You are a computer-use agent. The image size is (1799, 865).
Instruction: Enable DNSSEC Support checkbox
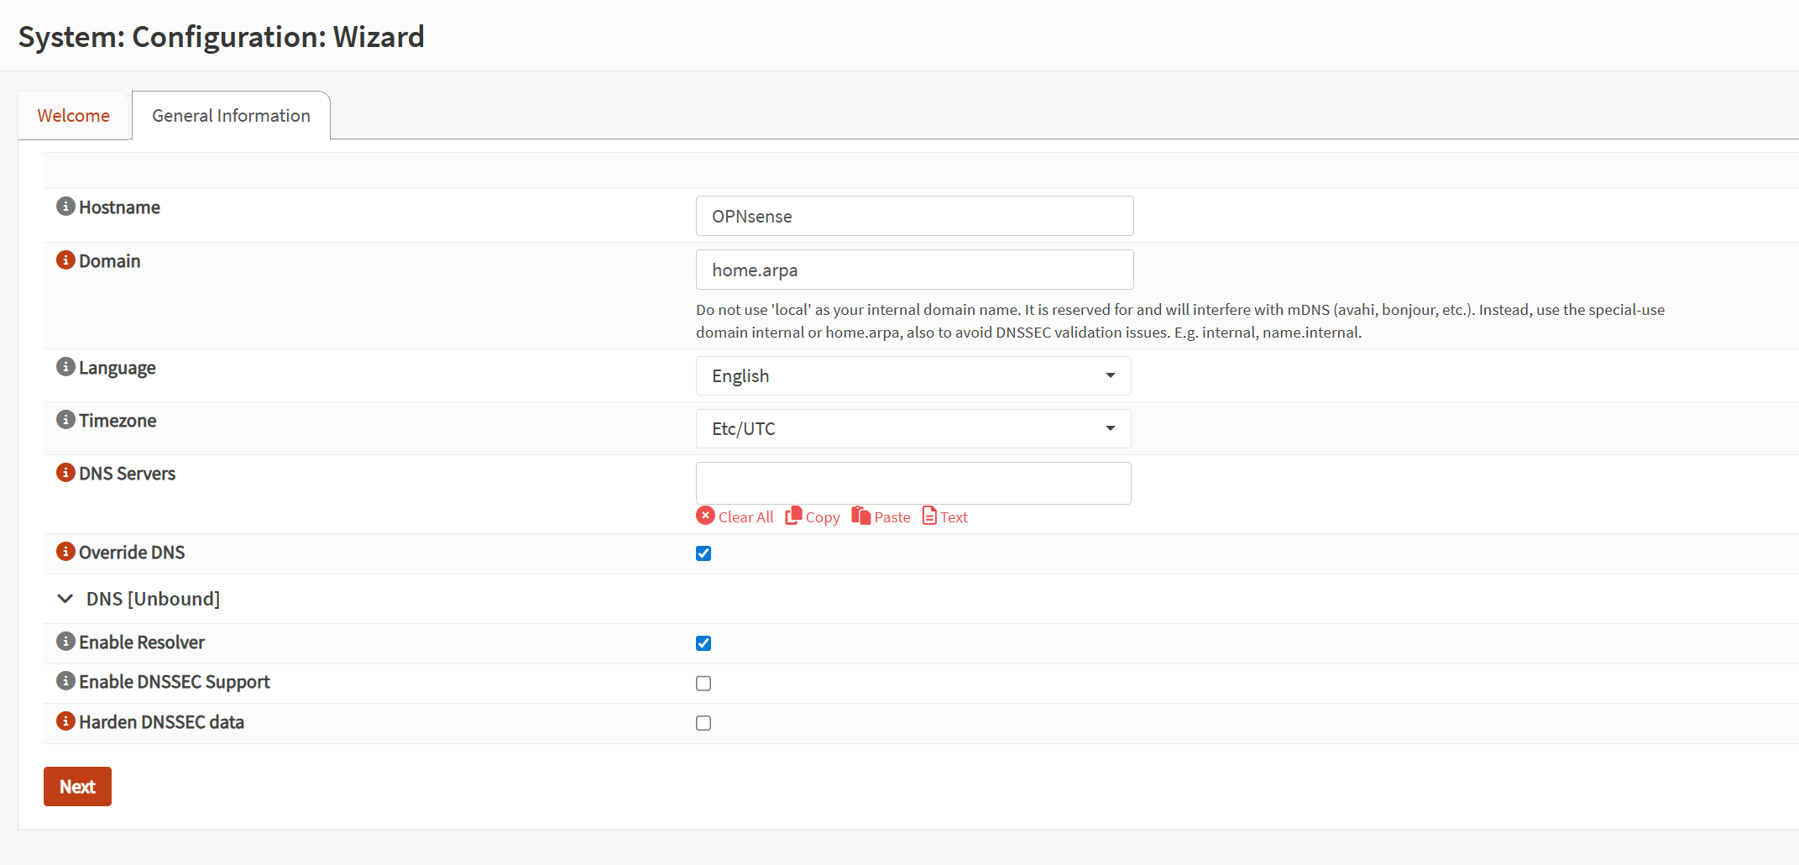point(703,684)
